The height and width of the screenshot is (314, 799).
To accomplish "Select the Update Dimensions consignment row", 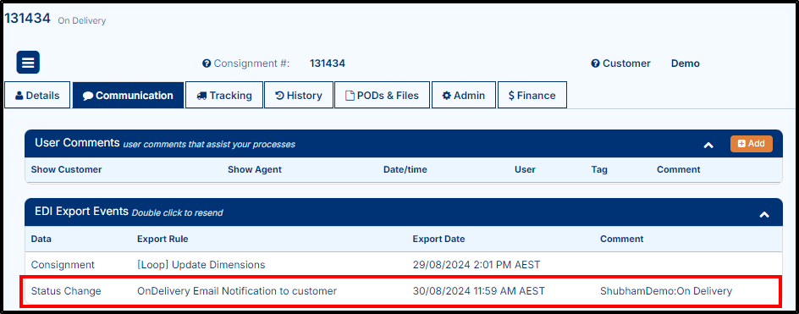I will pyautogui.click(x=403, y=265).
